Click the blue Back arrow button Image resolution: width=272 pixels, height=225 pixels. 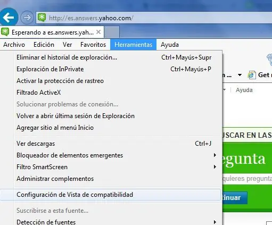click(x=9, y=18)
